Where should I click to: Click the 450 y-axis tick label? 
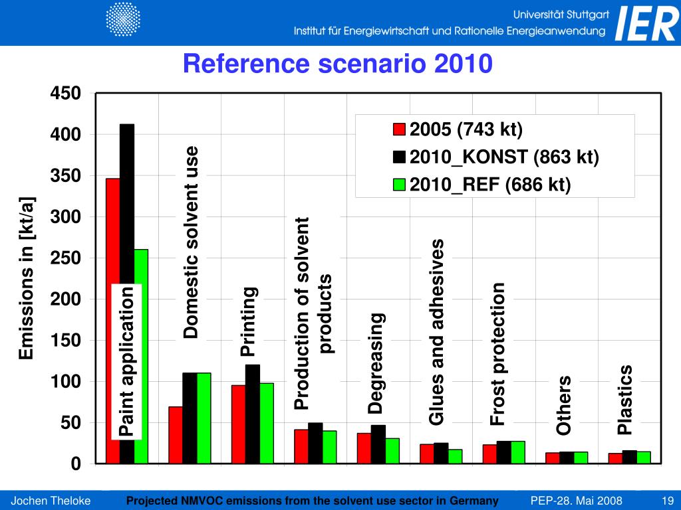pyautogui.click(x=66, y=93)
